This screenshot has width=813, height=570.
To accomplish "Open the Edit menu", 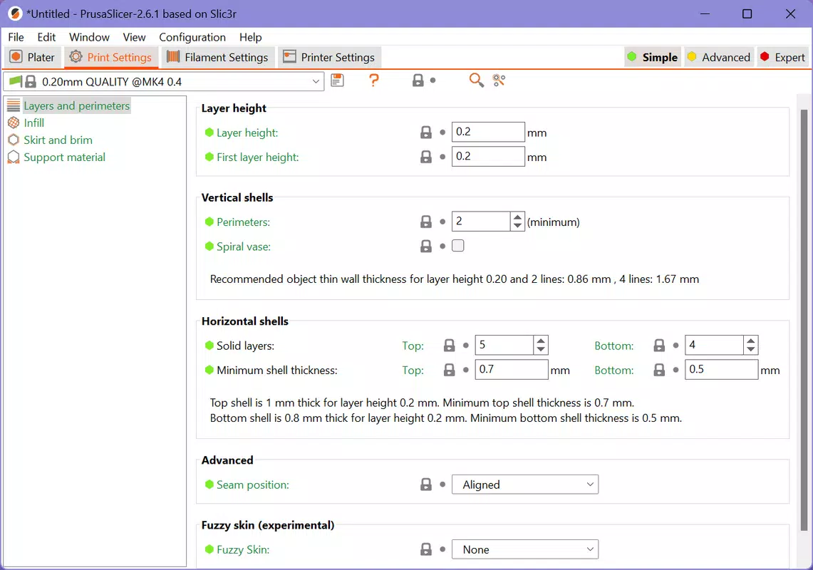I will 46,37.
